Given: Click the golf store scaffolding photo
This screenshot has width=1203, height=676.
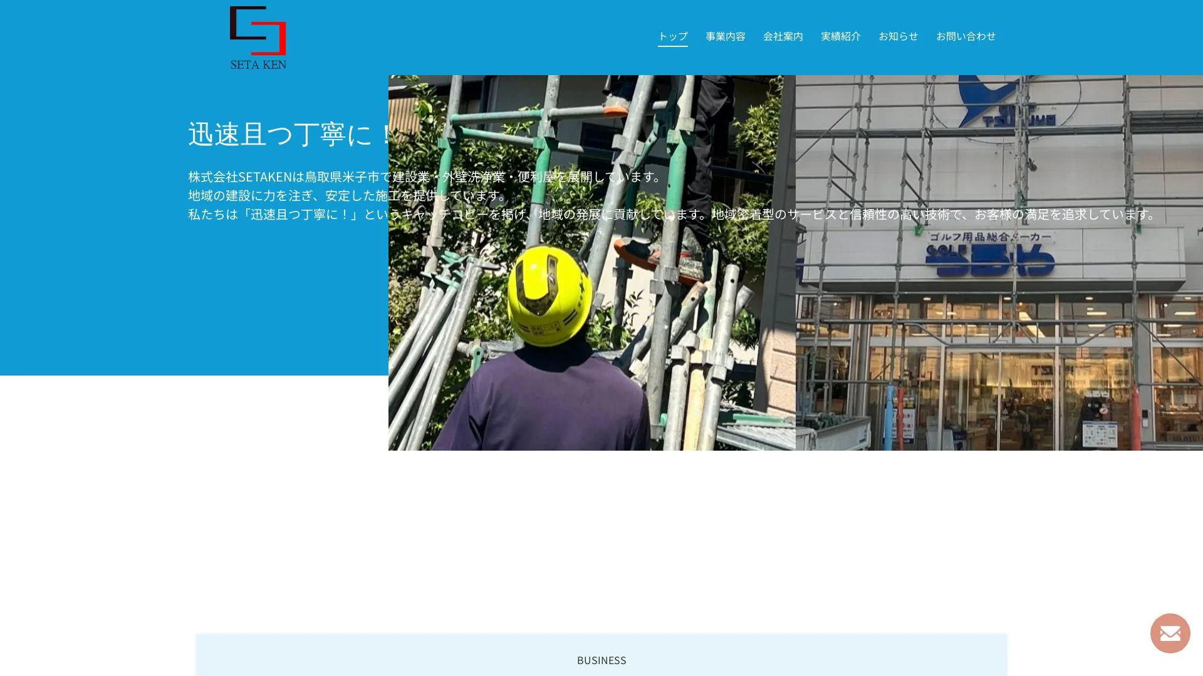Looking at the screenshot, I should pyautogui.click(x=999, y=263).
